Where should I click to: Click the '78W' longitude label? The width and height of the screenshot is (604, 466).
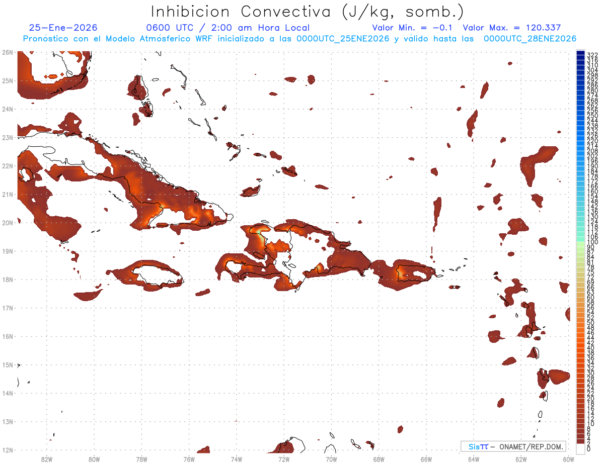[141, 459]
